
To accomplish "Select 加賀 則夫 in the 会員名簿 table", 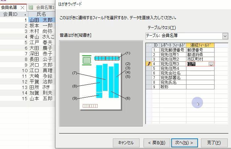I will (42, 93).
